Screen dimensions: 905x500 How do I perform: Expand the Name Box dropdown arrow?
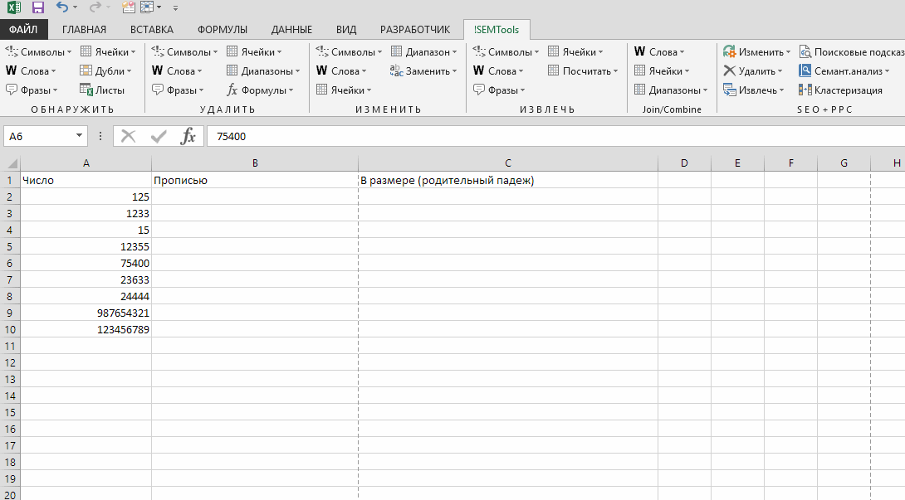tap(80, 136)
